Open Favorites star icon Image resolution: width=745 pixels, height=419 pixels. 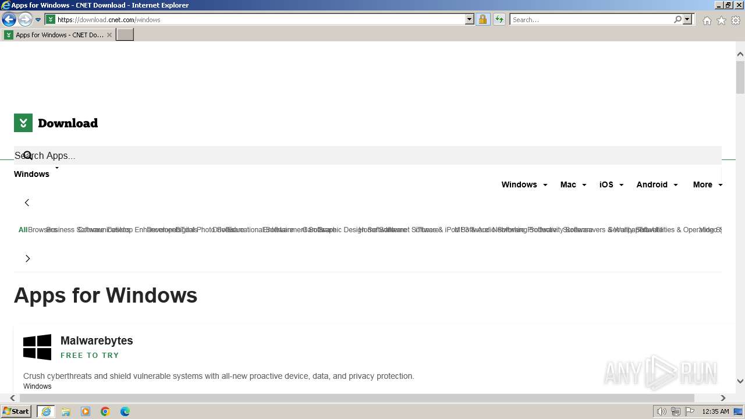(x=721, y=20)
